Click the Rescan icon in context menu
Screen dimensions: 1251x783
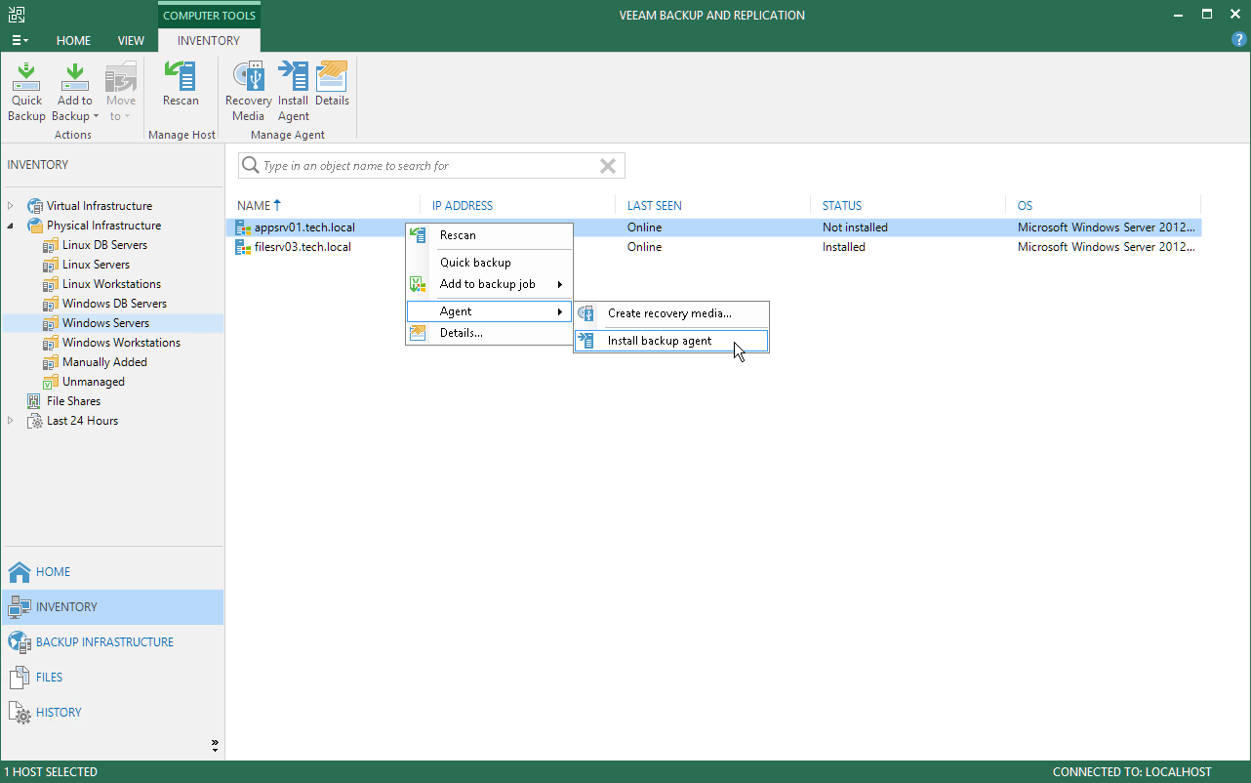point(418,235)
